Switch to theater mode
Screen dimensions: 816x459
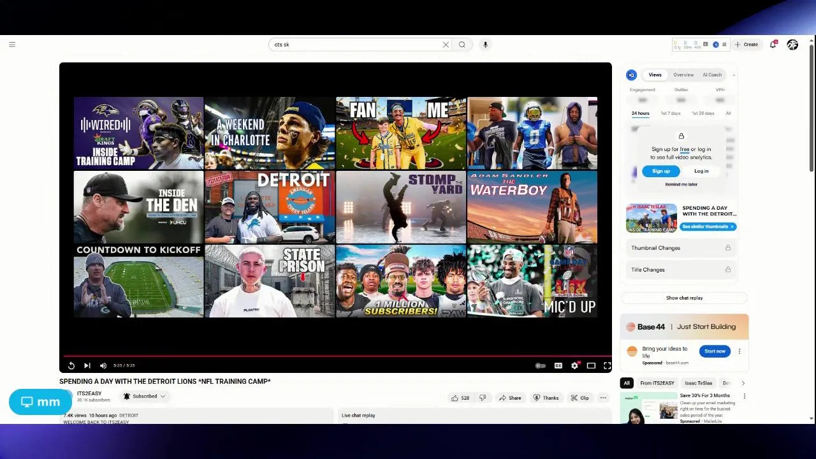pos(591,365)
